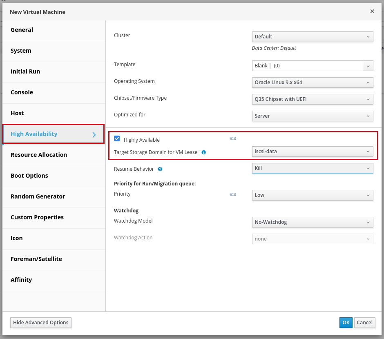Open the Resume Behavior dropdown

313,168
